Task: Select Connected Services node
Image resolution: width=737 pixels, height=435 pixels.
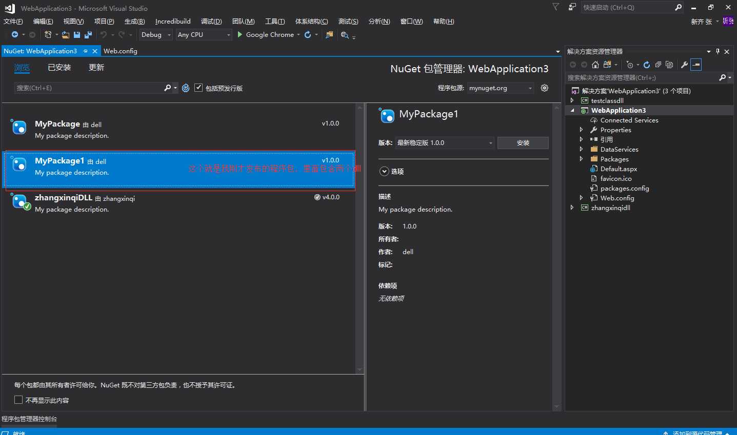Action: (x=629, y=120)
